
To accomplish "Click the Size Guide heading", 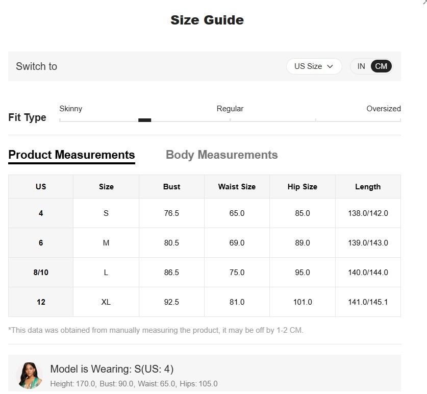I will [x=207, y=20].
